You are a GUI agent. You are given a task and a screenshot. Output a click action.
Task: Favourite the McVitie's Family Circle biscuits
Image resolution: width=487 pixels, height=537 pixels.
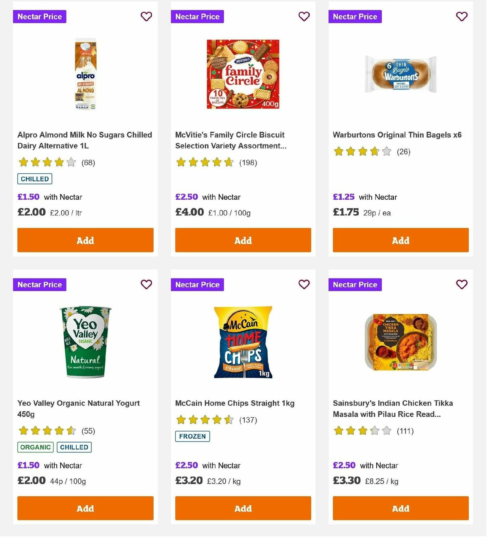304,17
